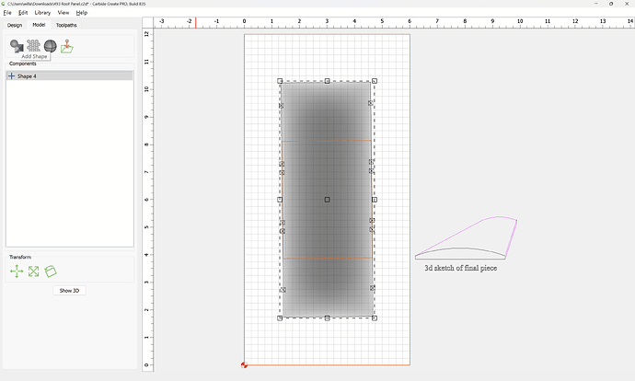The width and height of the screenshot is (635, 381).
Task: Select the Rotate transform tool
Action: (x=52, y=271)
